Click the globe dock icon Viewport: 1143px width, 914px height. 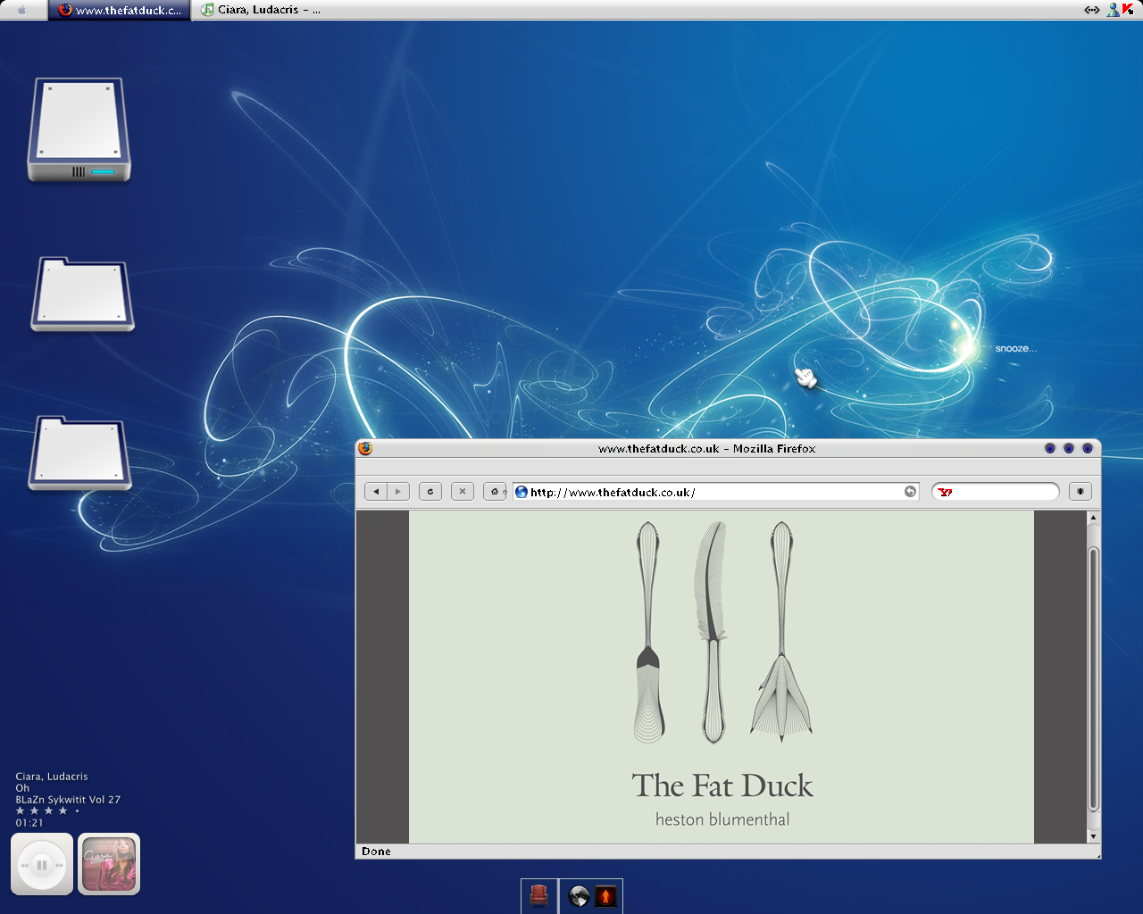[x=579, y=896]
